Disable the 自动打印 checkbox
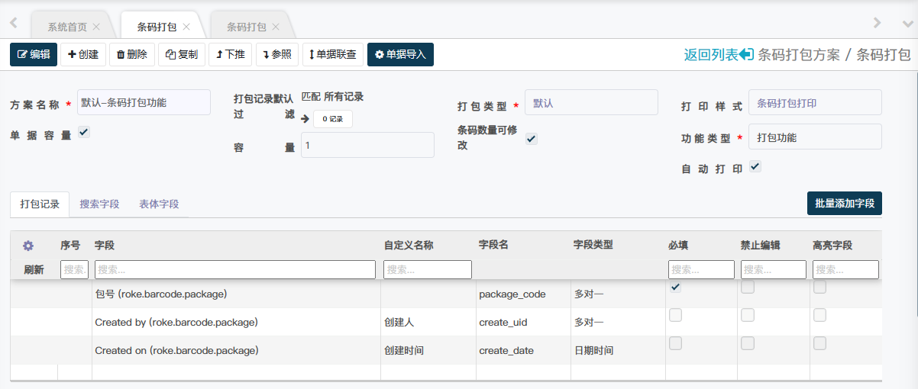The image size is (918, 389). (755, 166)
